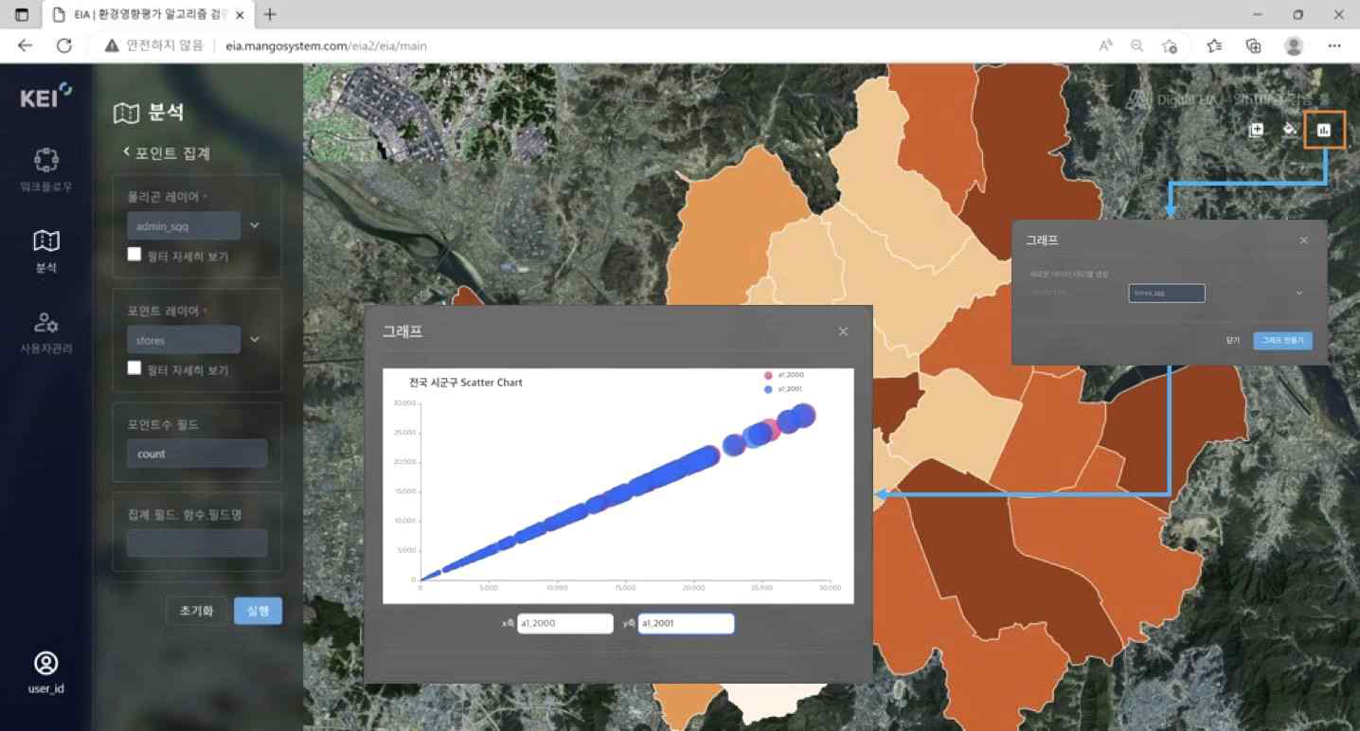The height and width of the screenshot is (731, 1360).
Task: Open the 분석 sidebar section
Action: point(45,250)
